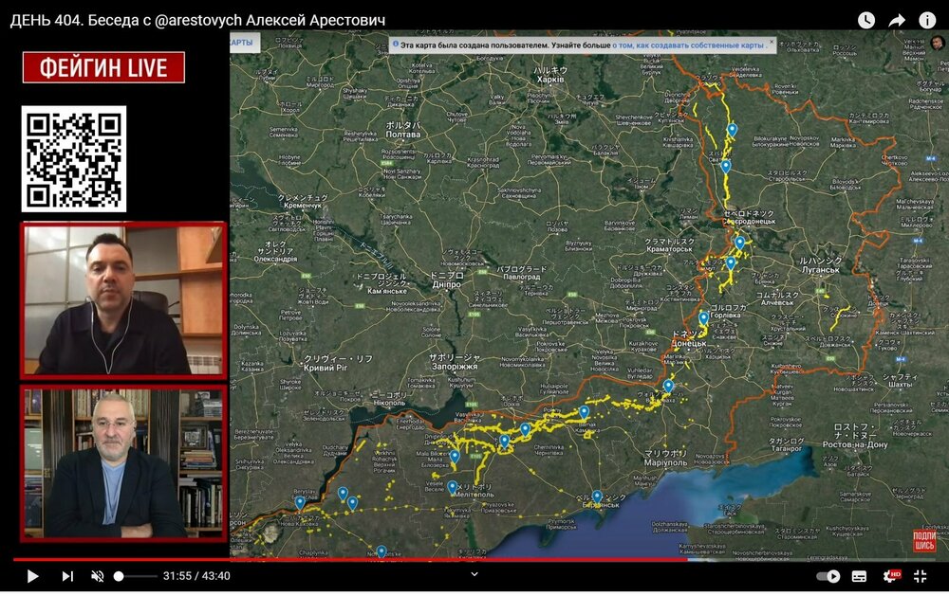Expand the chevron below the video
Screen dimensions: 949x596
(474, 574)
